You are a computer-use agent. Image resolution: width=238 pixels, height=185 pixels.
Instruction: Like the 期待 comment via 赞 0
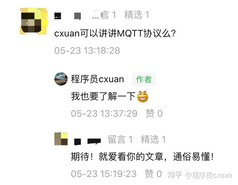point(153,174)
